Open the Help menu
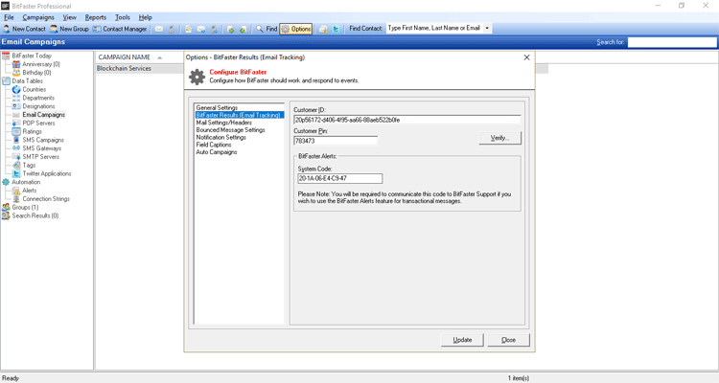This screenshot has height=383, width=719. tap(146, 17)
